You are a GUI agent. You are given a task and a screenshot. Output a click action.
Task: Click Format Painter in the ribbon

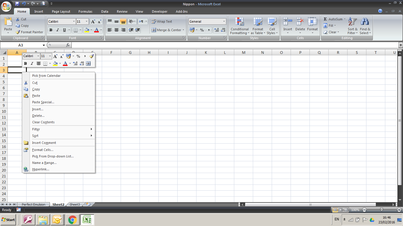coord(29,32)
